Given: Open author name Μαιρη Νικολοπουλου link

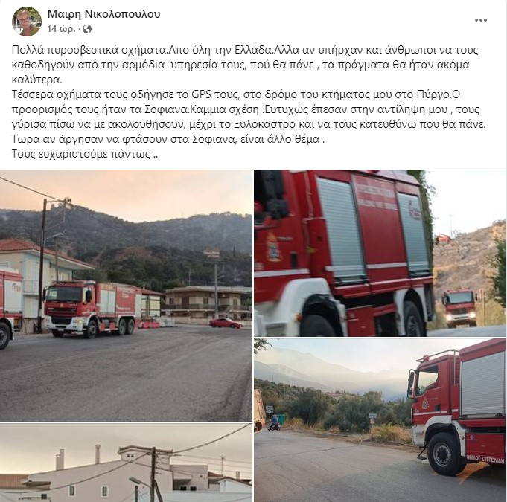Looking at the screenshot, I should [x=103, y=14].
